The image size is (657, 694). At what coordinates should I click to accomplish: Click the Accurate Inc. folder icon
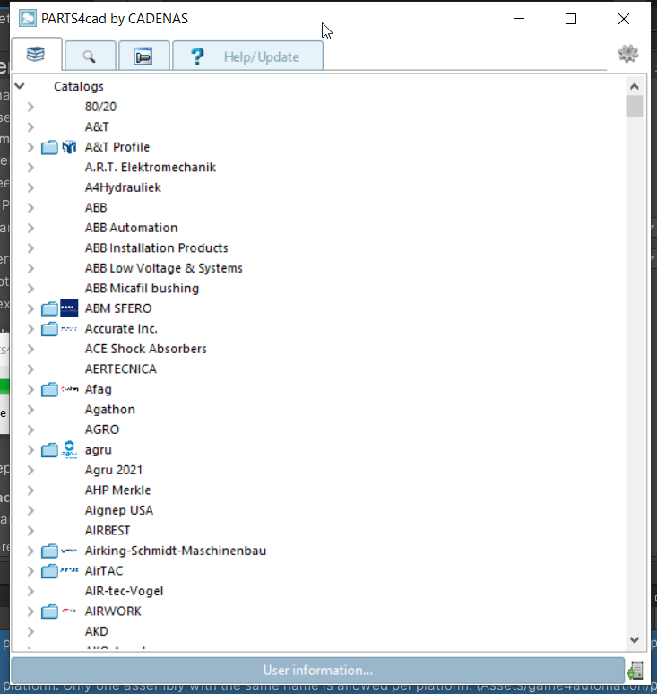click(49, 329)
